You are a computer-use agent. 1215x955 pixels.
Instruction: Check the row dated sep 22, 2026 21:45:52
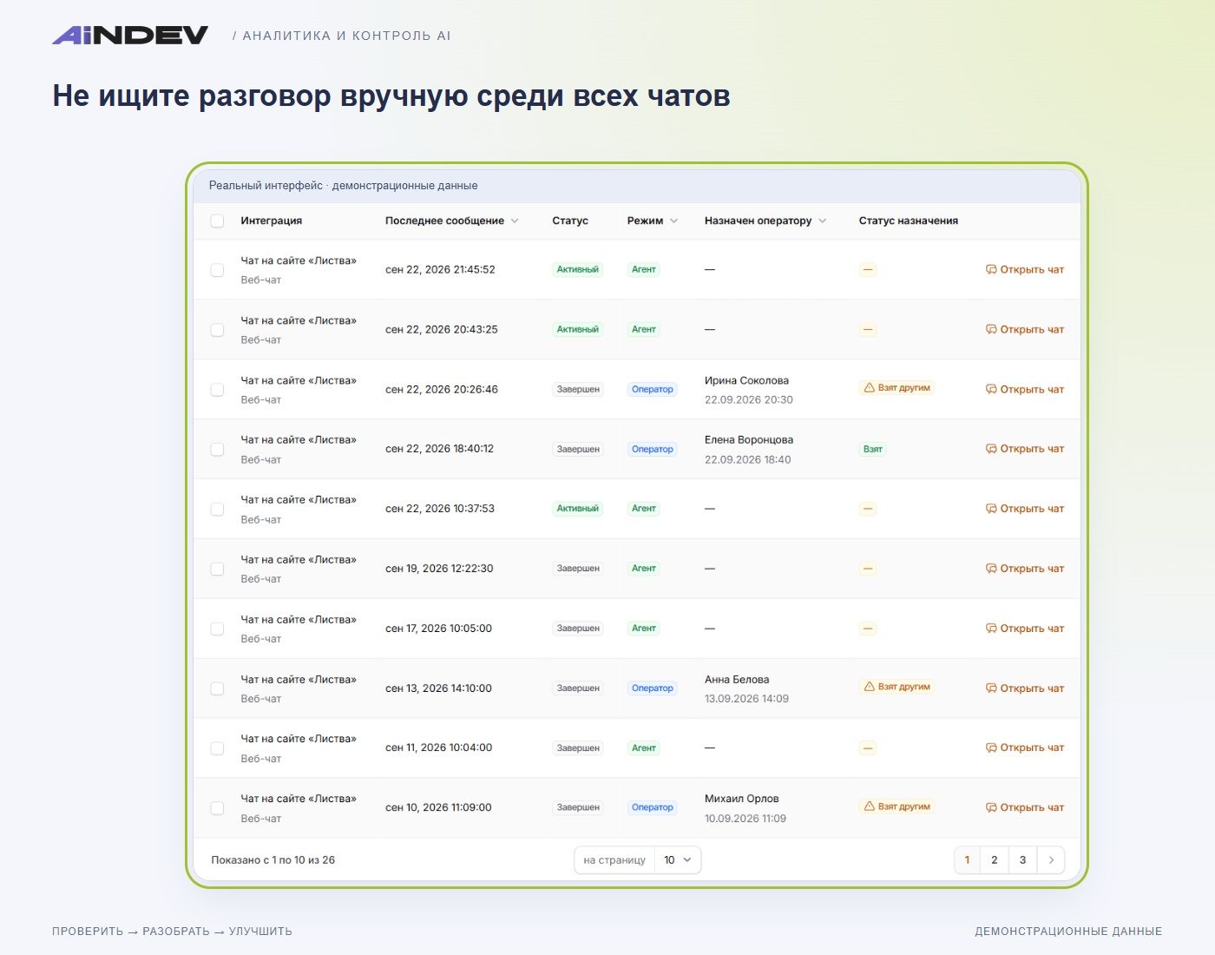217,270
